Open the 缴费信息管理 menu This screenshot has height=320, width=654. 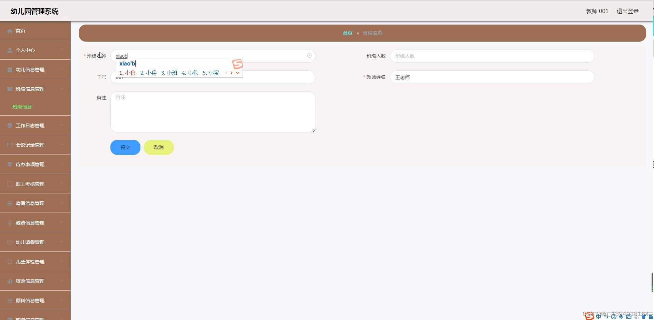(35, 223)
